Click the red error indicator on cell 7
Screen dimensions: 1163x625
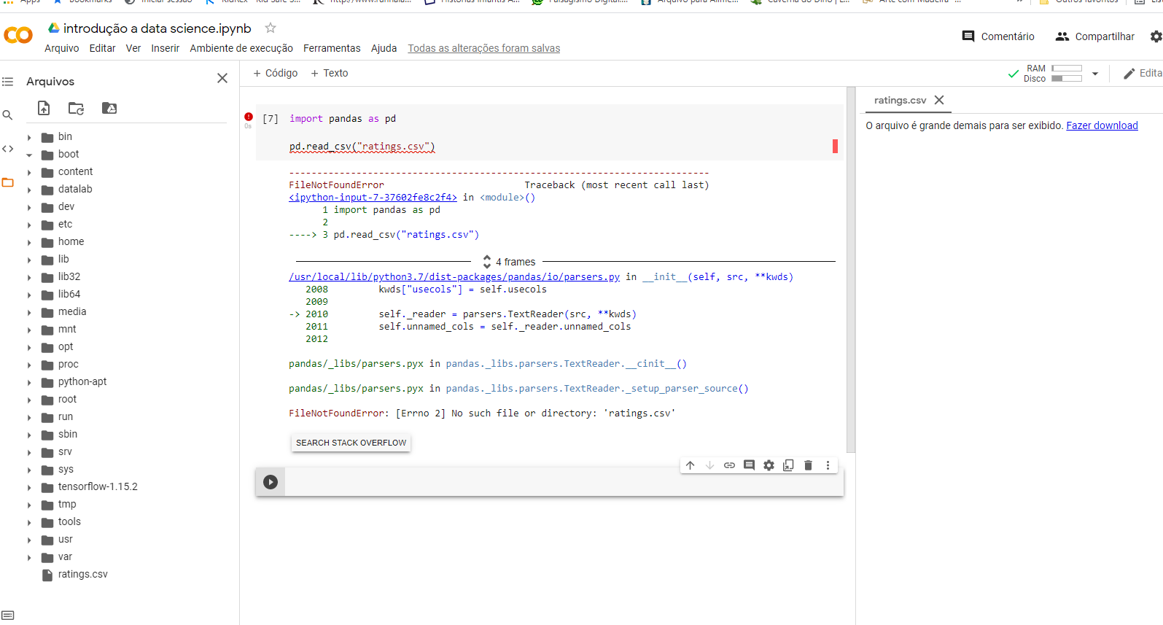249,117
